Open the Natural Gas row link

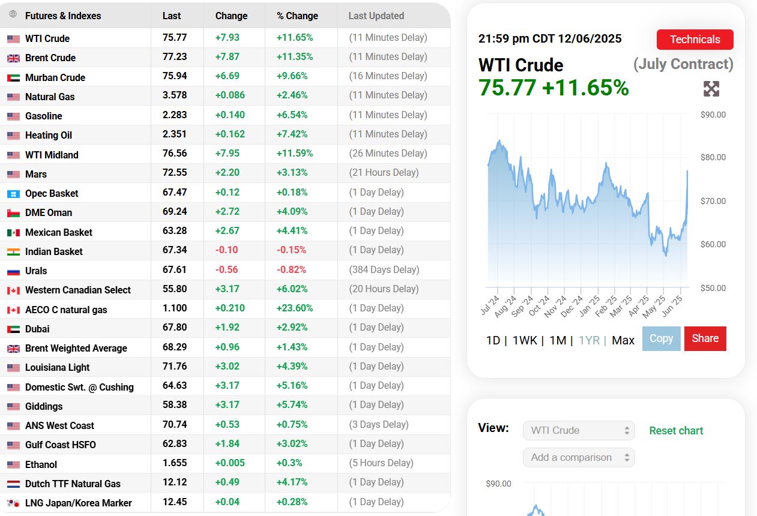click(50, 97)
